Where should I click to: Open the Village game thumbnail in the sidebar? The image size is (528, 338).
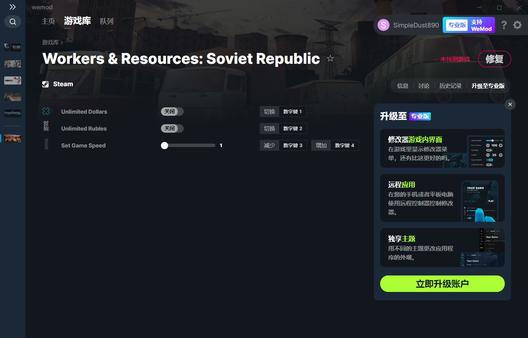click(x=13, y=47)
